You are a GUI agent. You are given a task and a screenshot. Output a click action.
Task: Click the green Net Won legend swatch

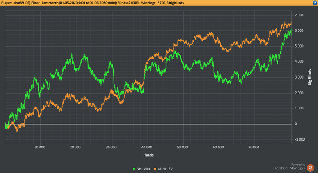point(134,169)
